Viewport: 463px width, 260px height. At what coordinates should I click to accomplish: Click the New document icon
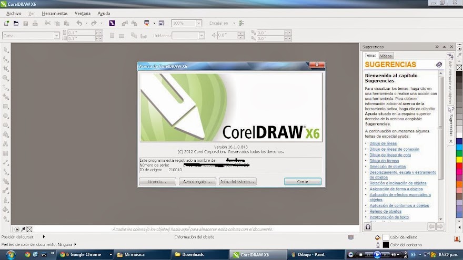pyautogui.click(x=6, y=23)
